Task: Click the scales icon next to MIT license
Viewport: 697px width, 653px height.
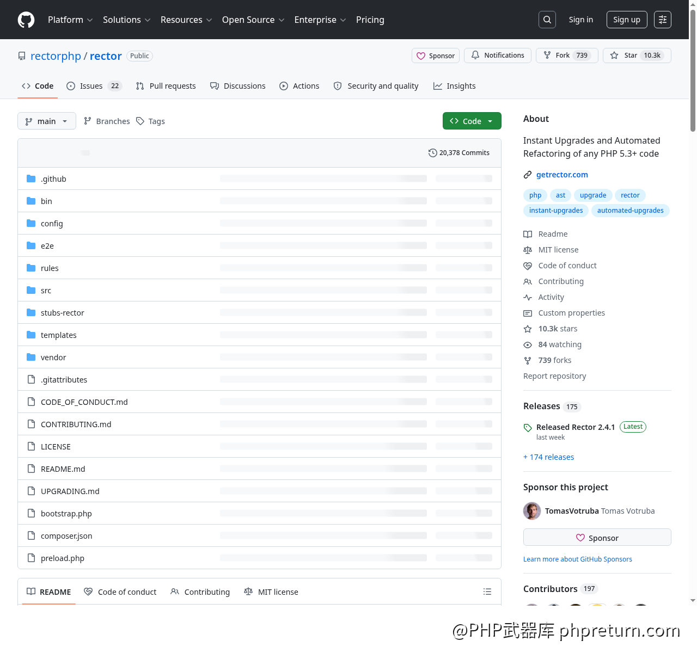Action: coord(528,250)
